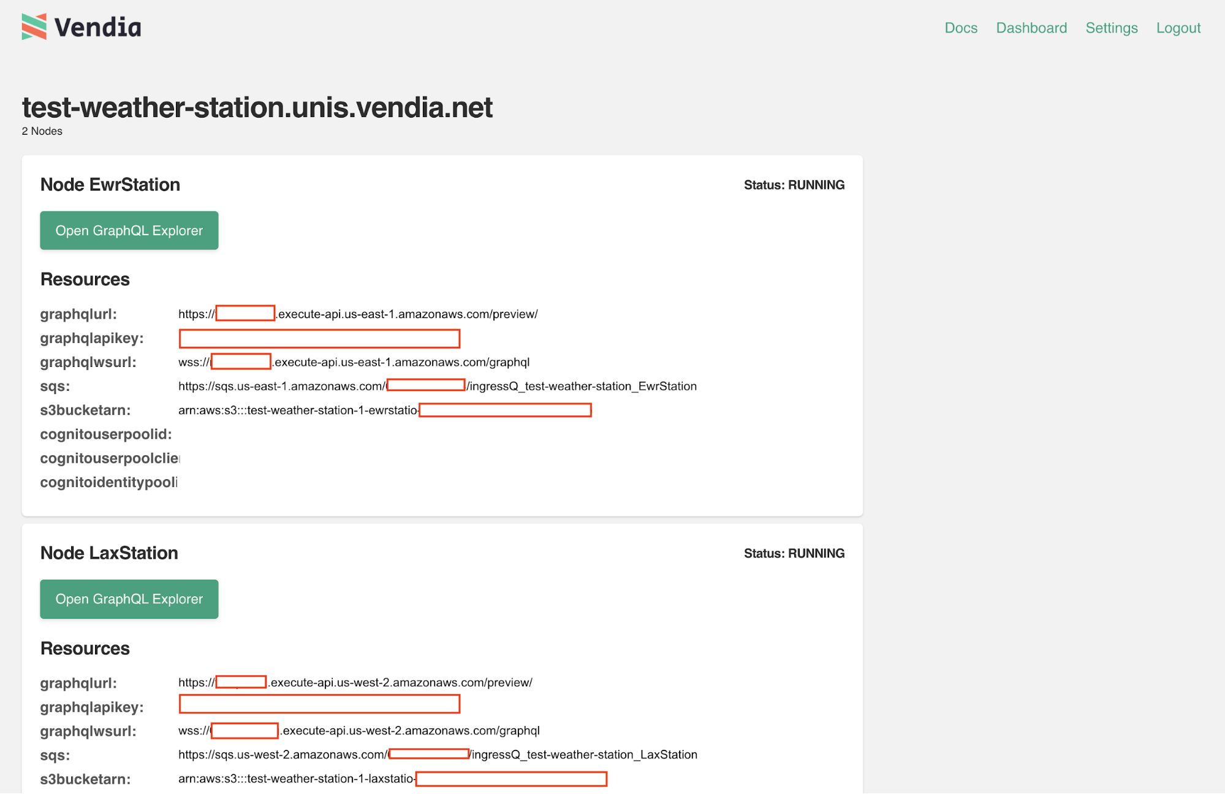Open GraphQL Explorer for Node EwrStation
Image resolution: width=1225 pixels, height=794 pixels.
click(x=129, y=230)
